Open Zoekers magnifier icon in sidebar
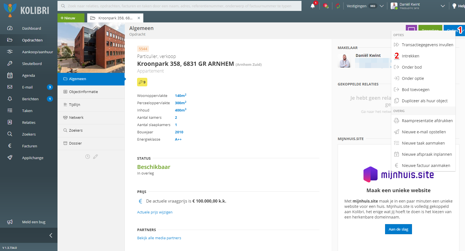This screenshot has width=465, height=251. click(10, 134)
